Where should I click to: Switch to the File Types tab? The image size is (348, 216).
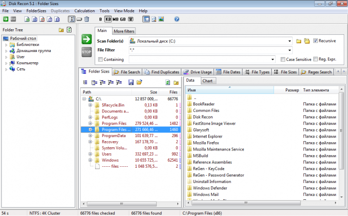[257, 72]
